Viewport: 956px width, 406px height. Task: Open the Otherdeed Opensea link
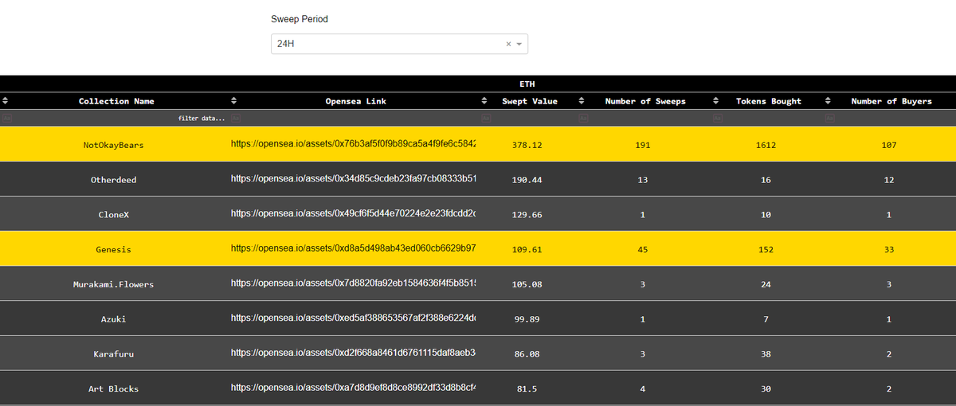tap(354, 179)
